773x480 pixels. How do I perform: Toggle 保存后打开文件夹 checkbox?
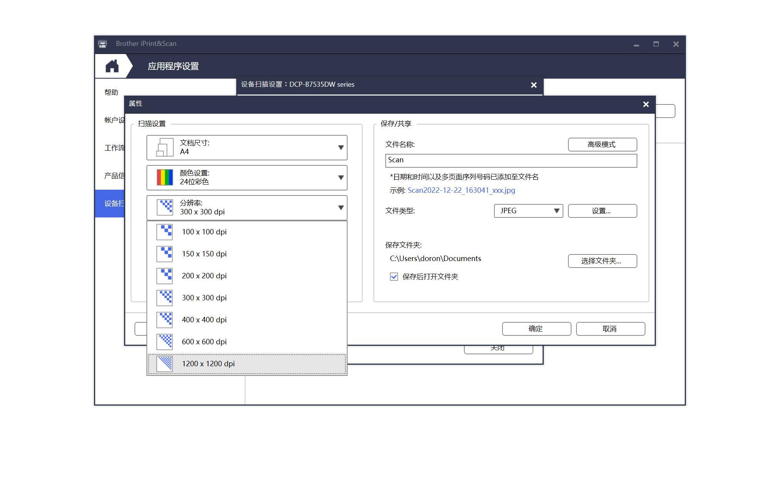(x=394, y=277)
